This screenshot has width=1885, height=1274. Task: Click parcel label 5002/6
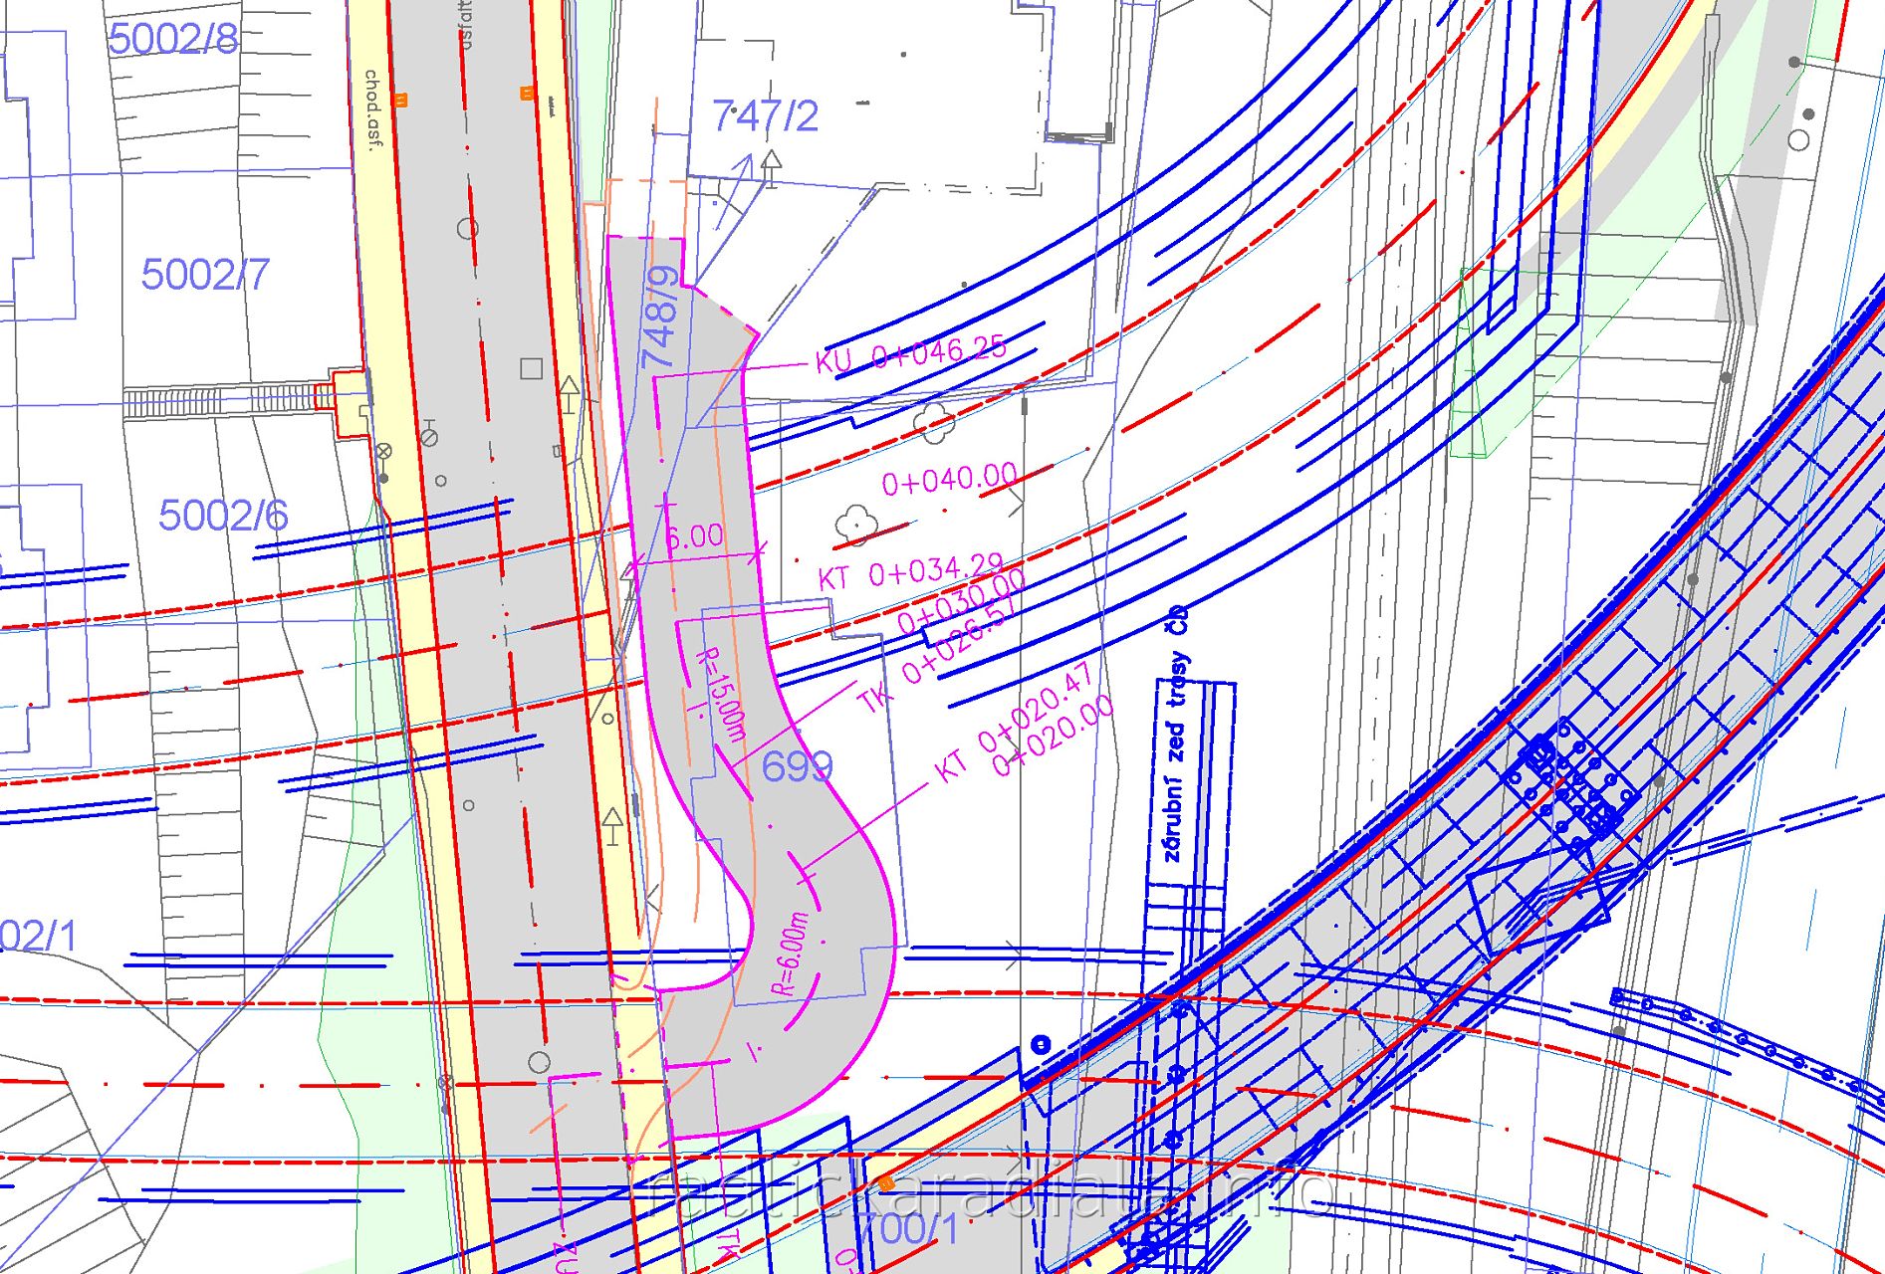223,516
